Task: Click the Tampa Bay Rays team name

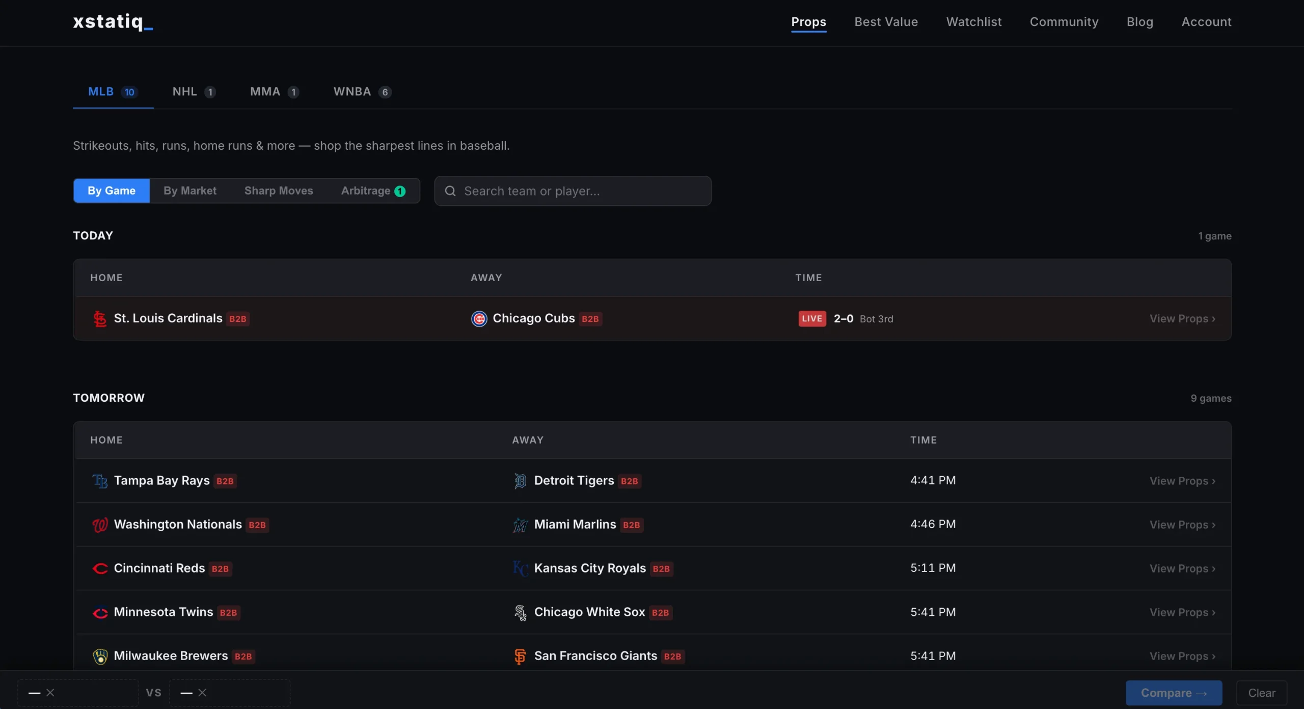Action: tap(162, 480)
